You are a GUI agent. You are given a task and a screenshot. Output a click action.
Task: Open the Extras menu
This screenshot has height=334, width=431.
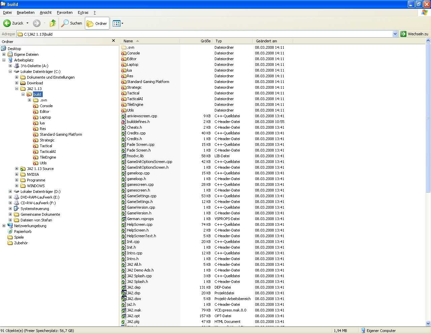[83, 12]
